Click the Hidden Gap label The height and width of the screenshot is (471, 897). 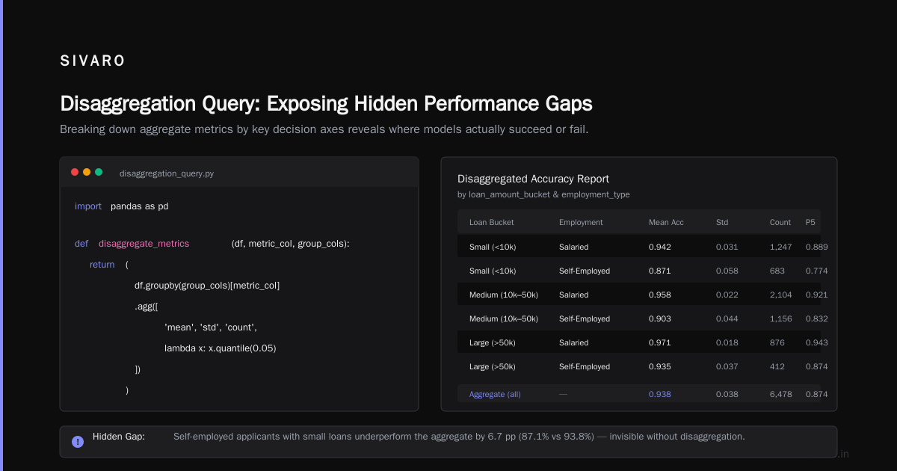tap(119, 436)
